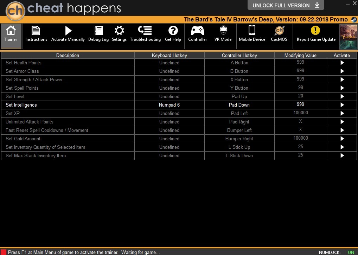Click the Get Help icon
The height and width of the screenshot is (255, 358).
coord(173,31)
